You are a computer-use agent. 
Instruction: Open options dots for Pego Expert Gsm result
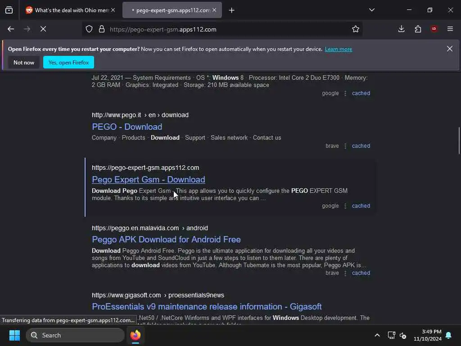345,206
